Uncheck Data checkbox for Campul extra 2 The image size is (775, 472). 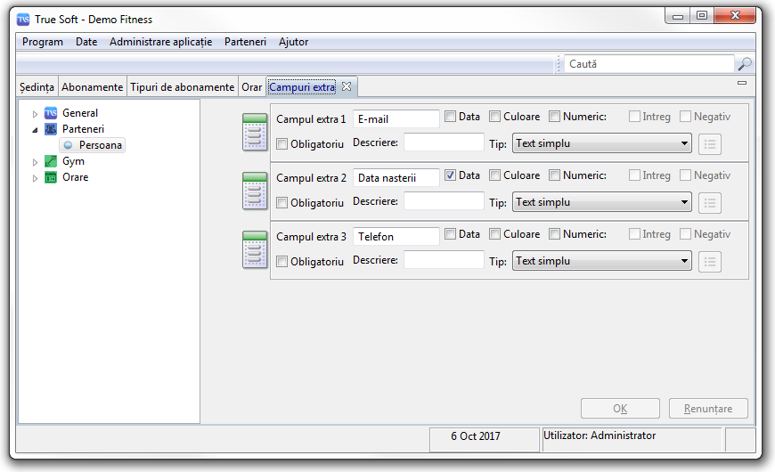(x=451, y=175)
